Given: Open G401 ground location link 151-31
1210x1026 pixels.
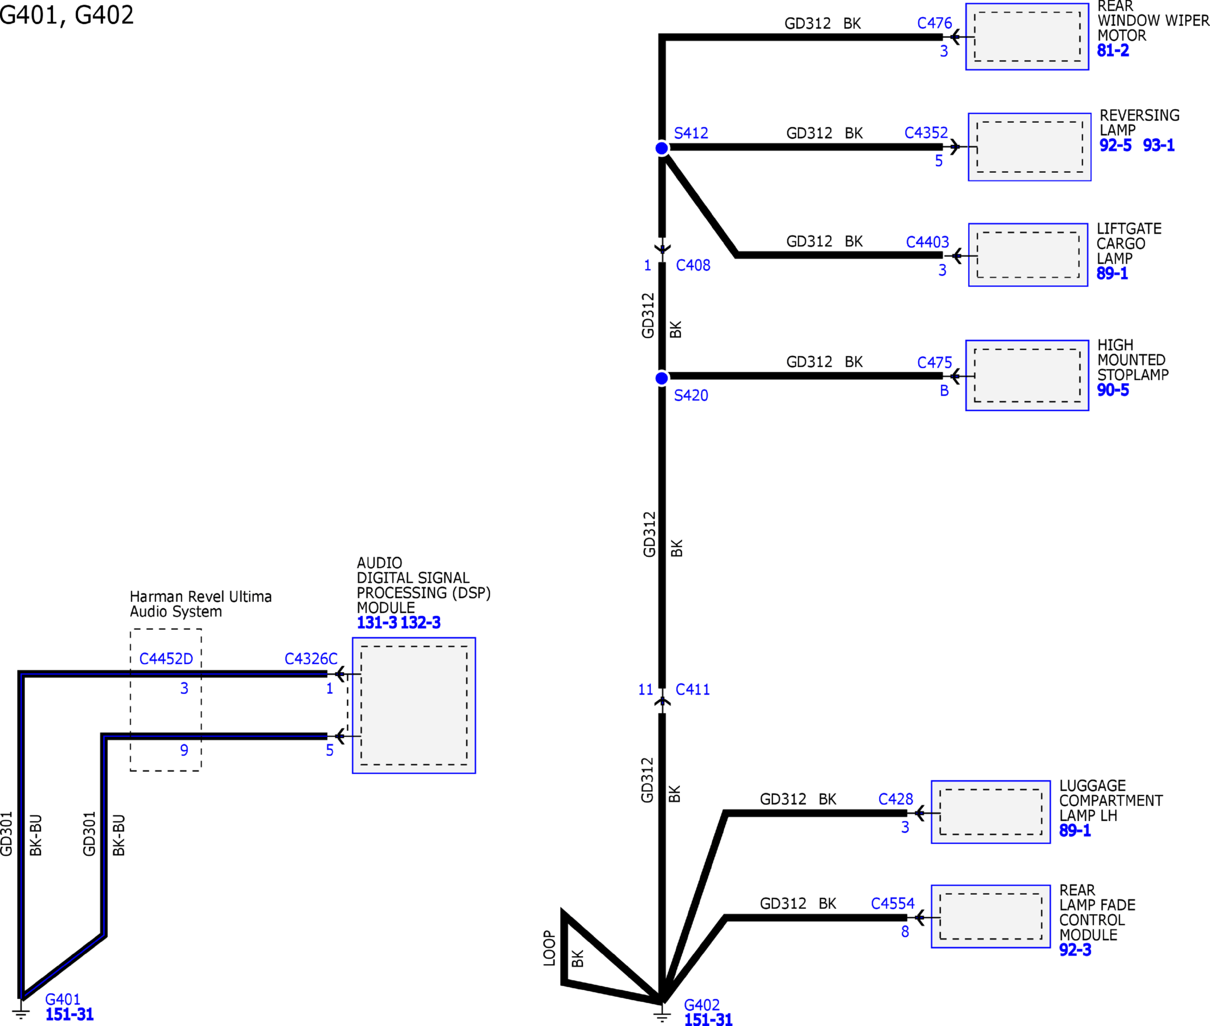Looking at the screenshot, I should [x=69, y=1015].
